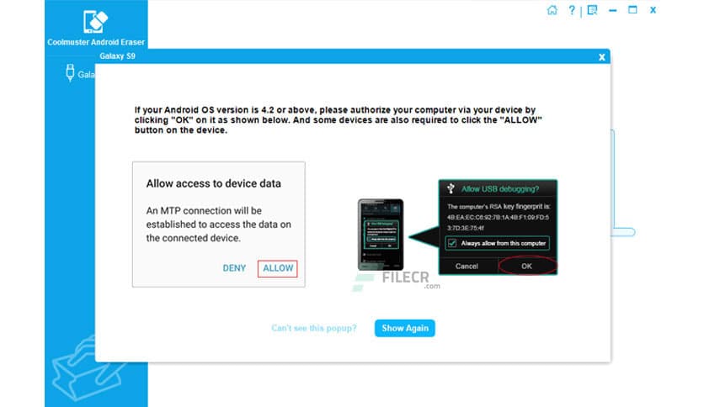Minimize the Coolmuster window
The height and width of the screenshot is (407, 704).
click(x=612, y=10)
